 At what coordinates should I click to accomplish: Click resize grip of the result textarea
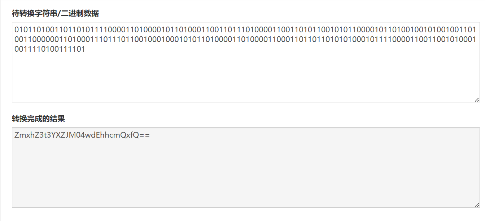pos(477,204)
